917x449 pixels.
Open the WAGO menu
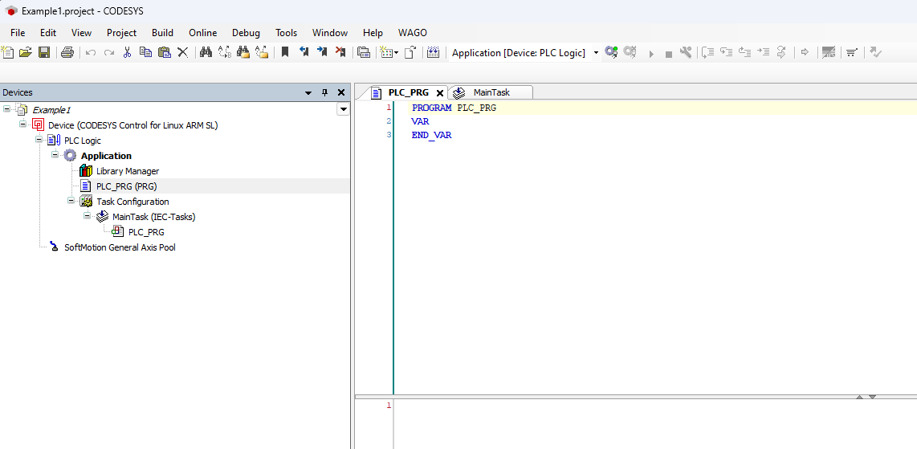coord(412,33)
